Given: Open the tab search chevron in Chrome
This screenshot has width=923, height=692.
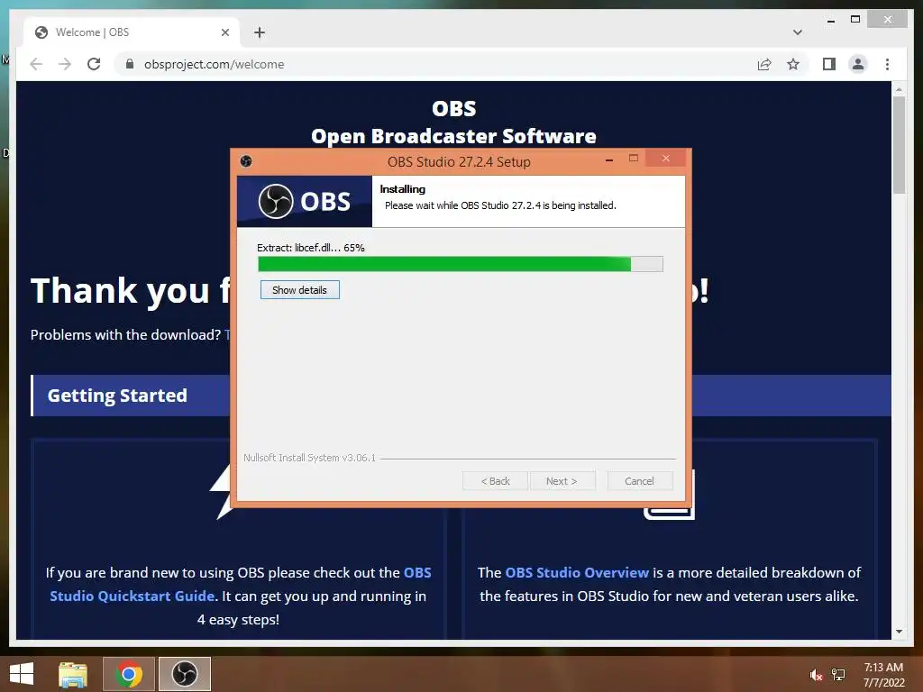Looking at the screenshot, I should 797,32.
